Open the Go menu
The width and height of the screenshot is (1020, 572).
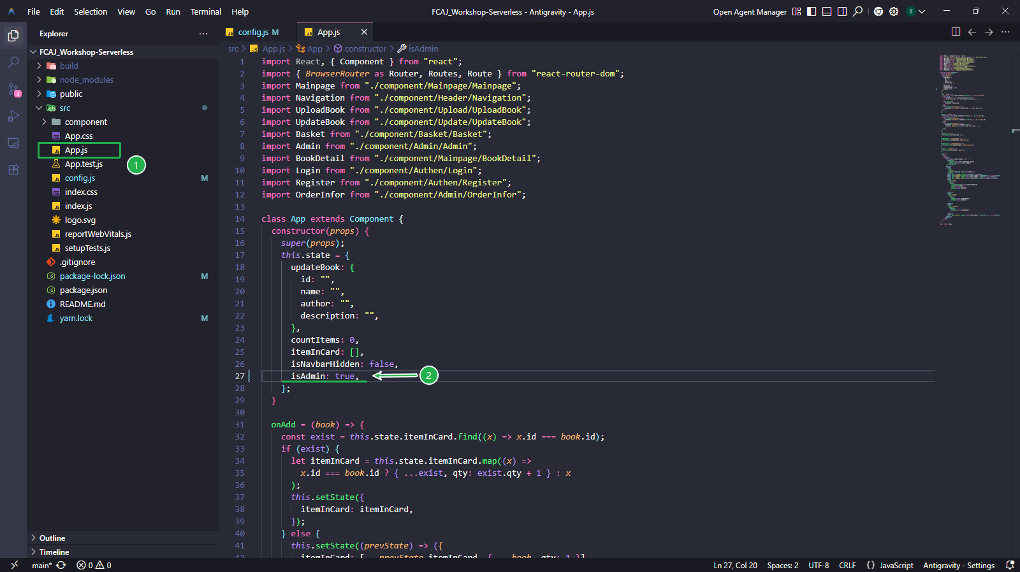[150, 11]
